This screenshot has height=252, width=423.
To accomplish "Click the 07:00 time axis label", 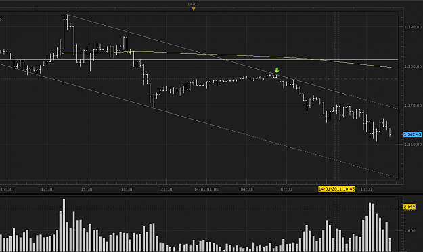I will [x=286, y=189].
